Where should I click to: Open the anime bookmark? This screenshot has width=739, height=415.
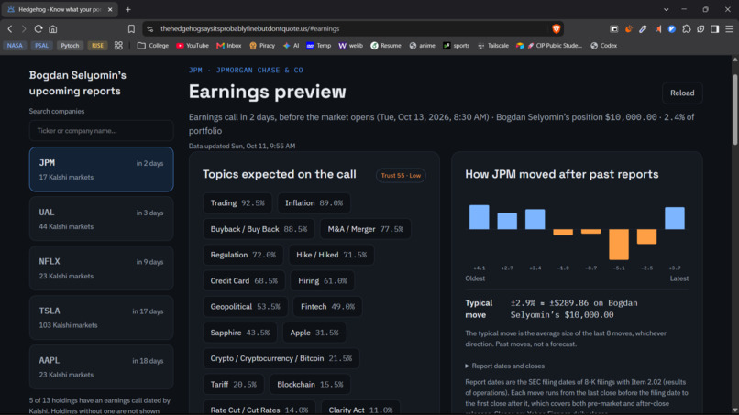(423, 46)
